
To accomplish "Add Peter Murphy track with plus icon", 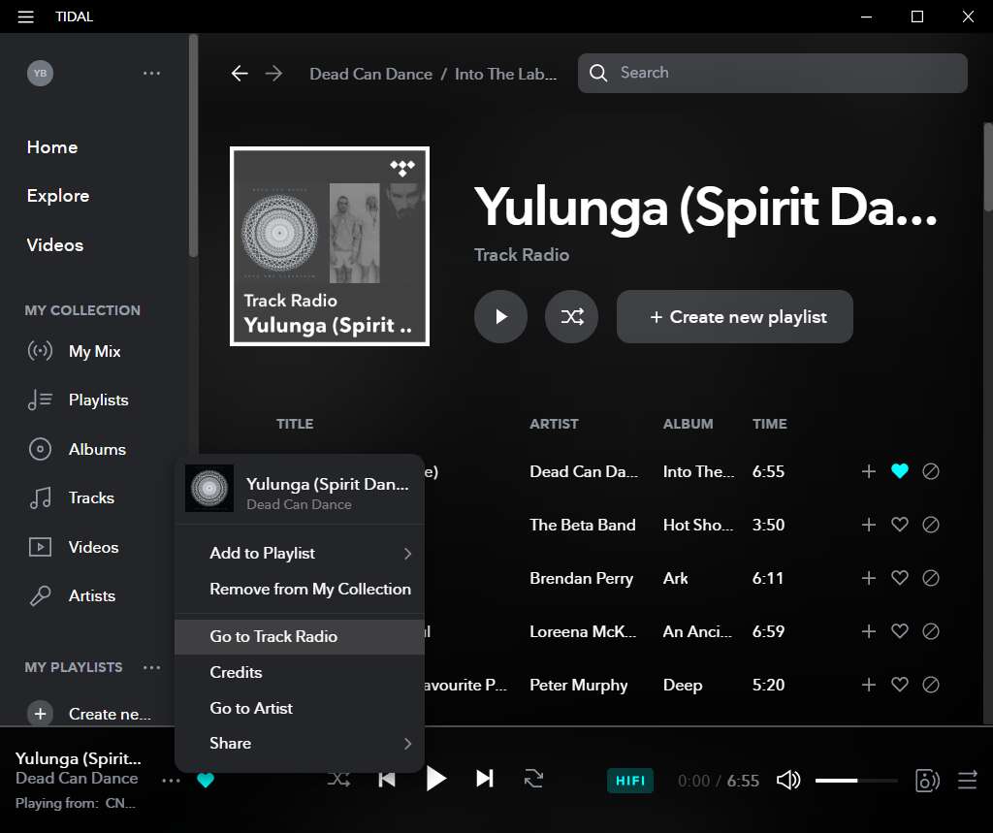I will (868, 684).
